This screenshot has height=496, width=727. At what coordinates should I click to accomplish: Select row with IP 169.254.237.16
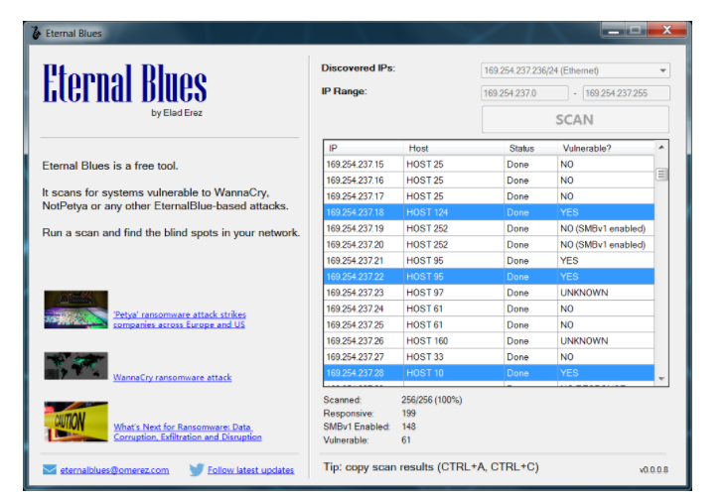click(490, 181)
